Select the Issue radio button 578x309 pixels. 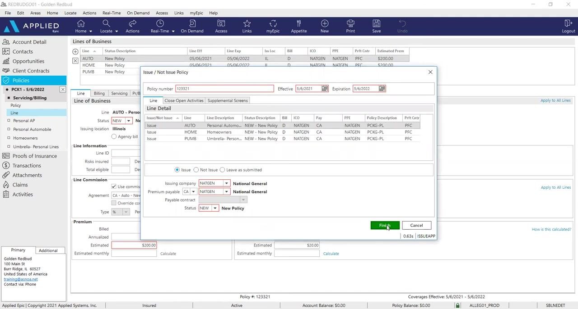(177, 170)
